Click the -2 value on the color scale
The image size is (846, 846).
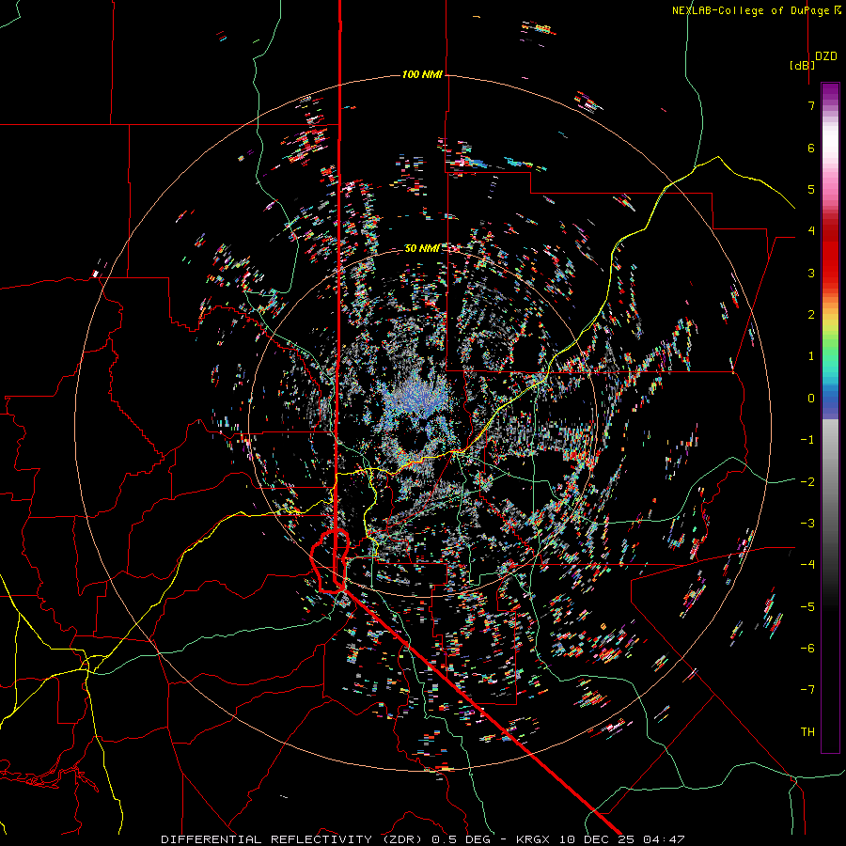pos(807,482)
